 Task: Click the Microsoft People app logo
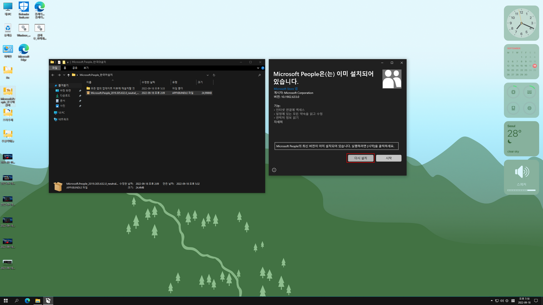pyautogui.click(x=392, y=79)
